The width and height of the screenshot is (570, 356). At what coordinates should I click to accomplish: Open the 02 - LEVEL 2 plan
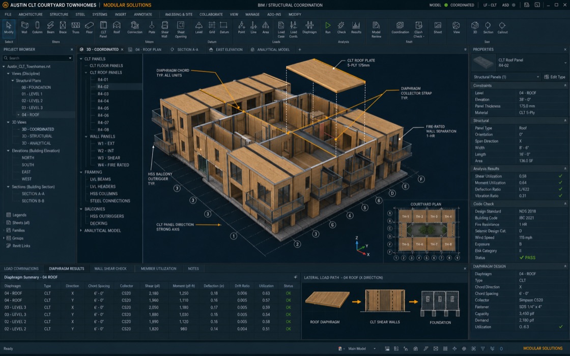32,101
